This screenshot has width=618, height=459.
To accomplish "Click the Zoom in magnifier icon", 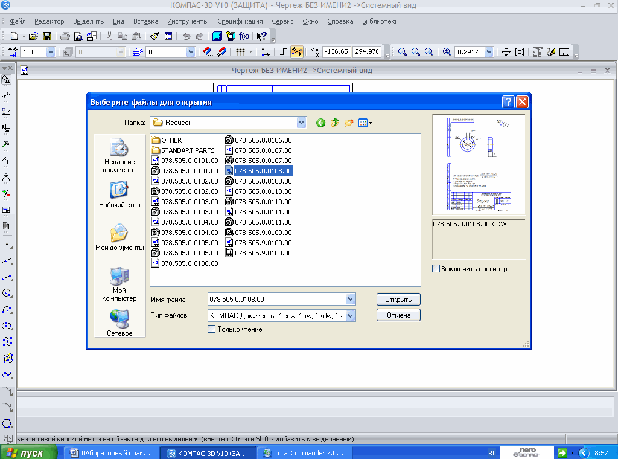I will click(415, 52).
